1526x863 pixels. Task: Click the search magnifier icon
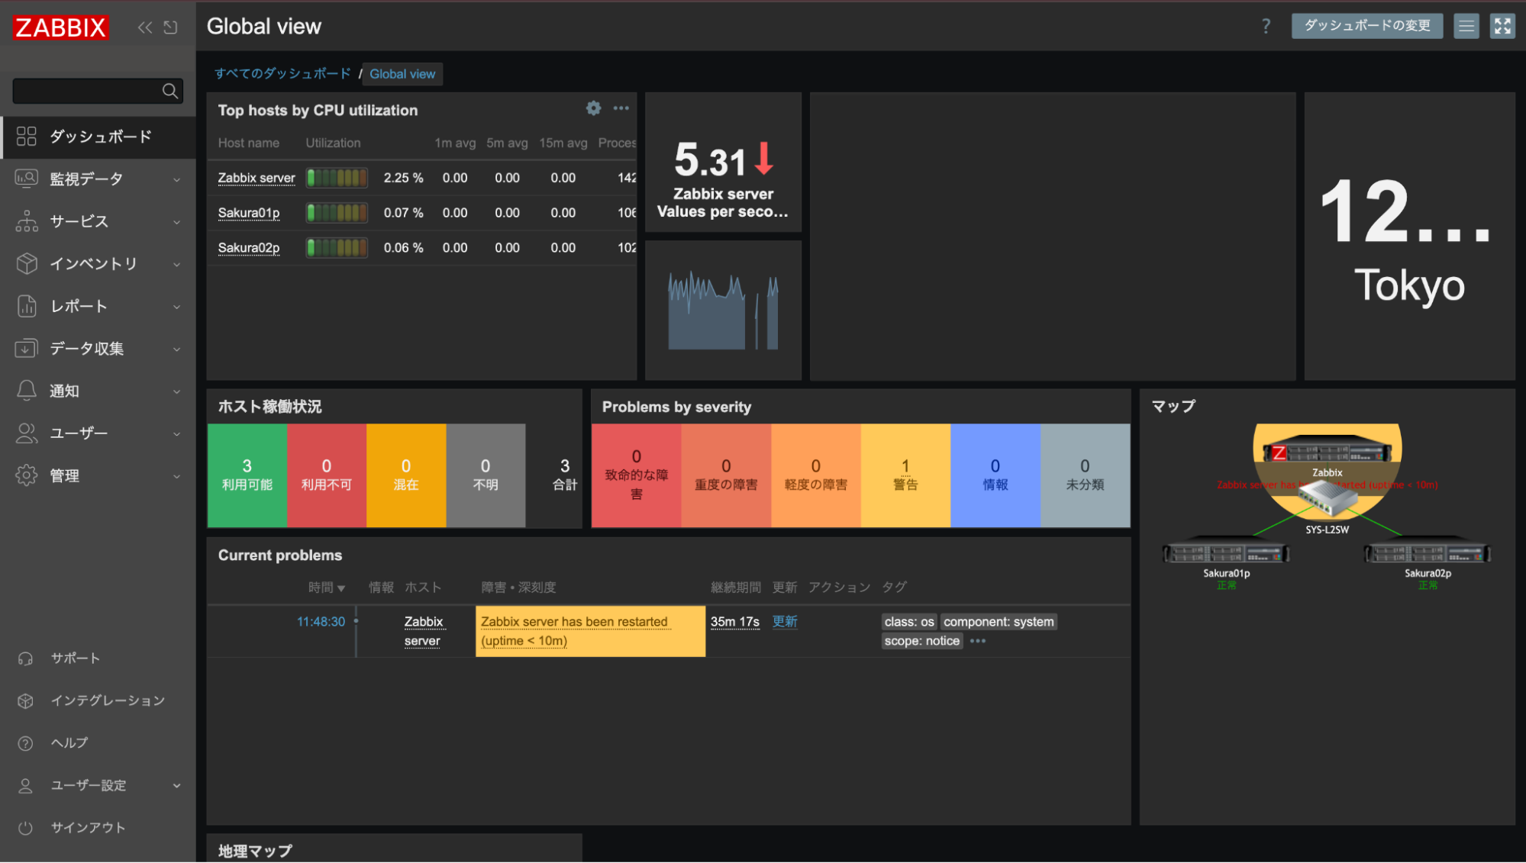pos(170,91)
